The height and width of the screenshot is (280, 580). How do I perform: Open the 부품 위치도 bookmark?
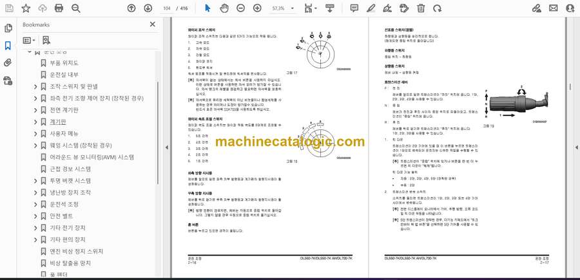tap(64, 63)
